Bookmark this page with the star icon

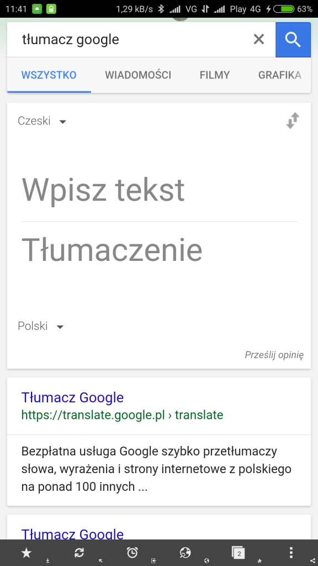(x=26, y=552)
